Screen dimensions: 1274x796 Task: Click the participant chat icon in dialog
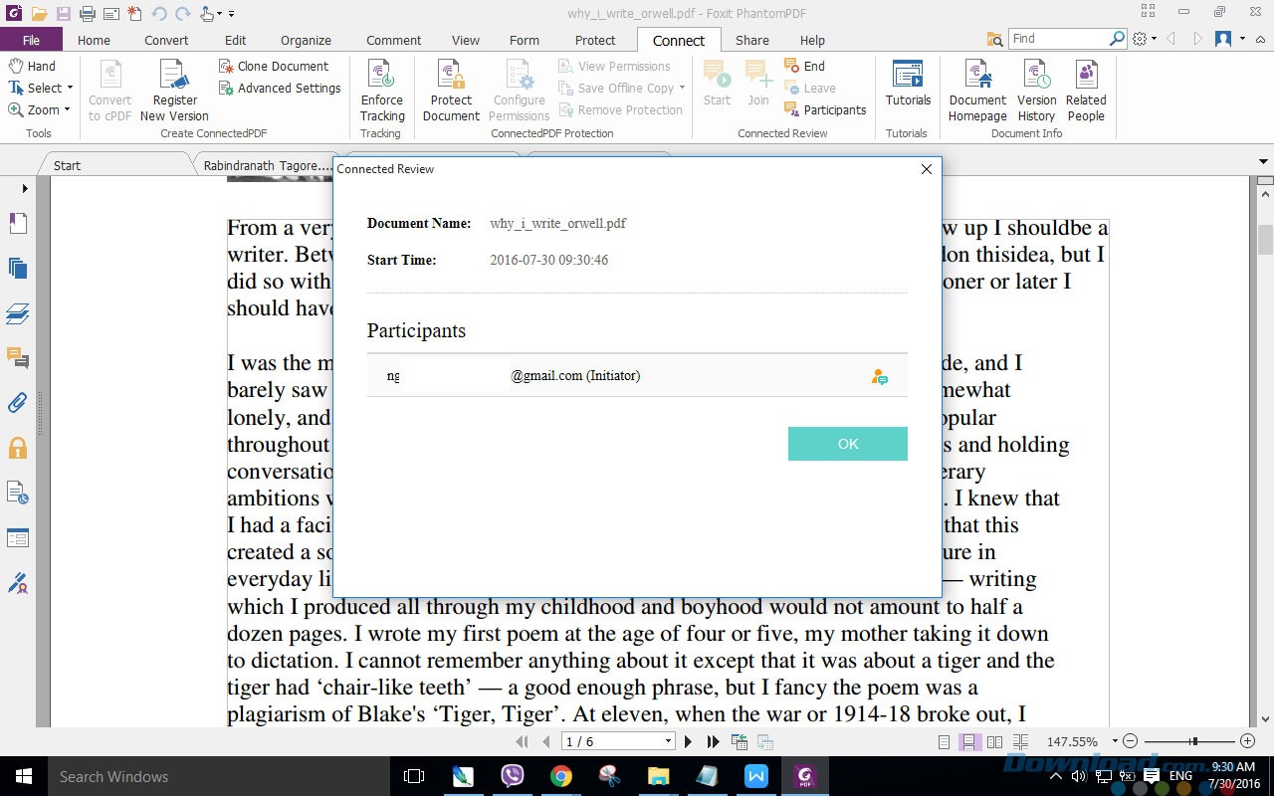tap(879, 377)
